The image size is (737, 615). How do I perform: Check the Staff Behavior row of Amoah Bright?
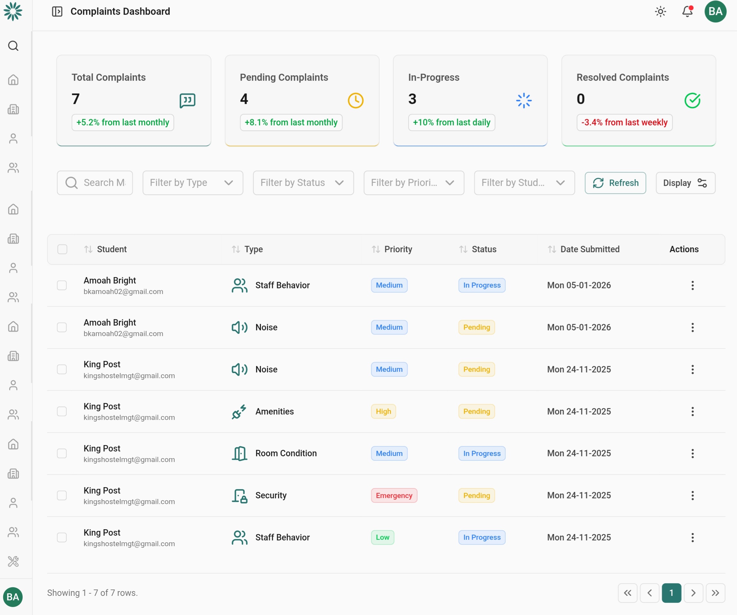point(62,285)
